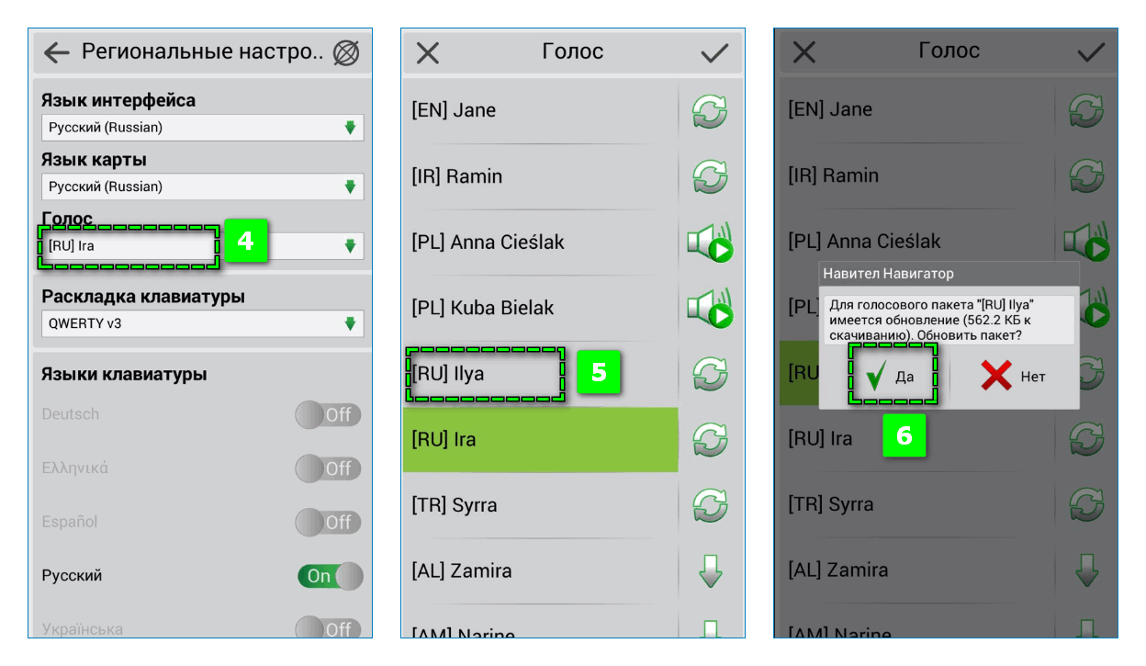Play voice sample for [PL] Kuba Bielak in middle list

coord(710,308)
